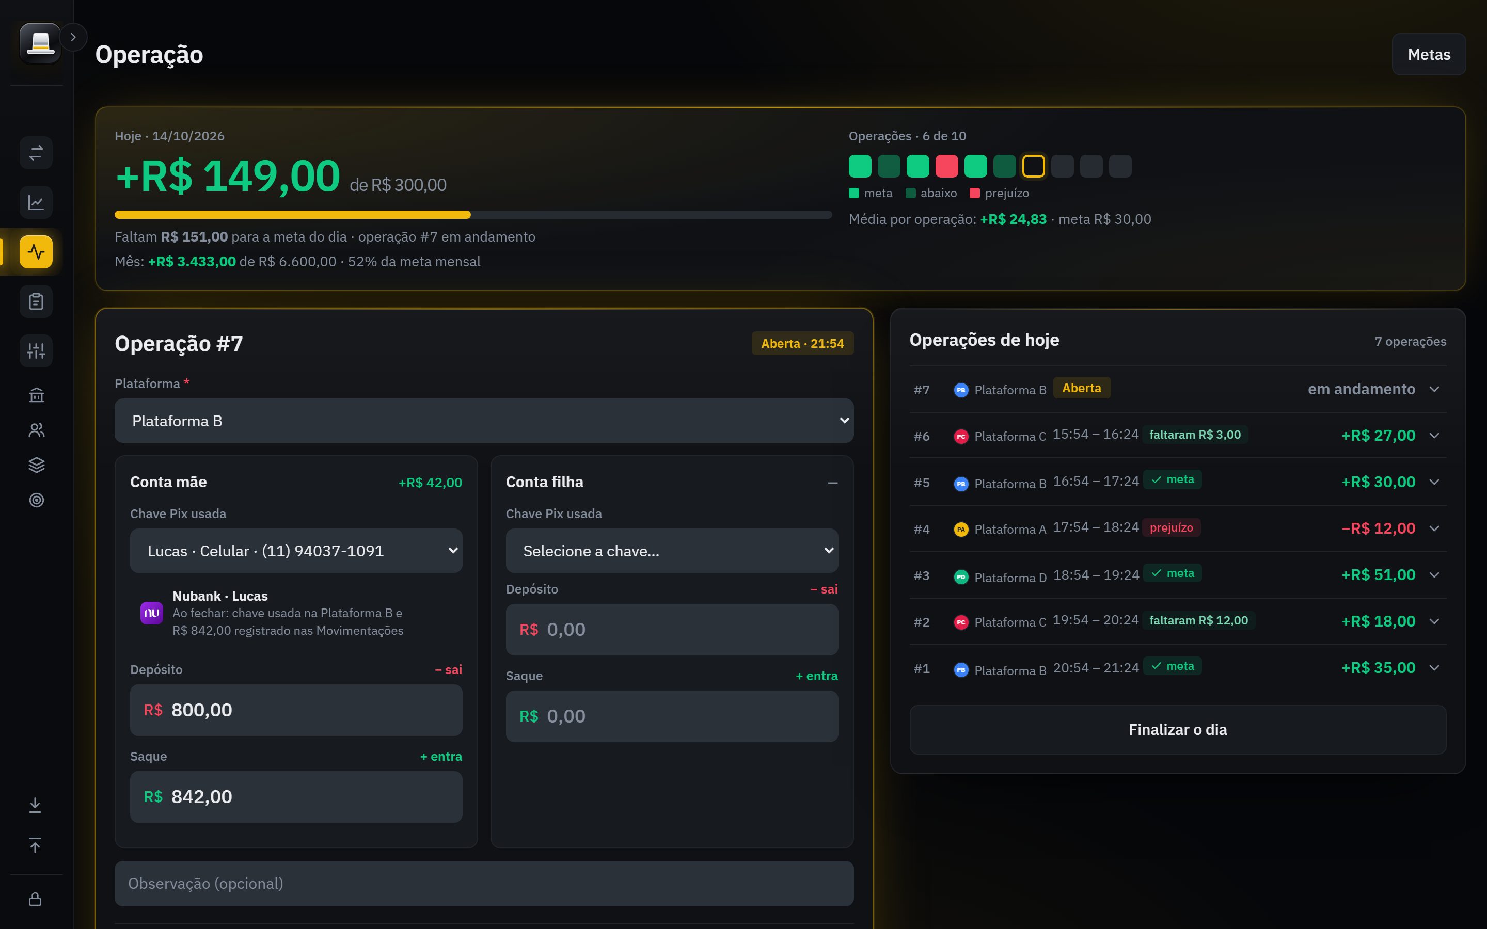Screen dimensions: 1487x929
Task: Click the upload arrow sidebar icon
Action: [35, 845]
